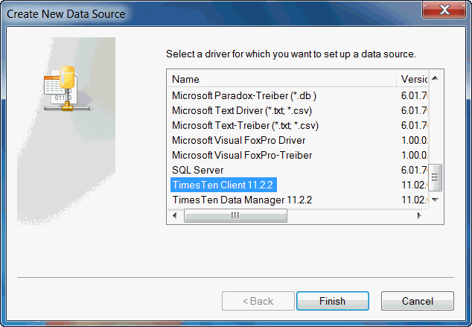Choose the Microsoft Text-Treiber entry
Viewport: 472px width, 327px height.
pyautogui.click(x=245, y=125)
